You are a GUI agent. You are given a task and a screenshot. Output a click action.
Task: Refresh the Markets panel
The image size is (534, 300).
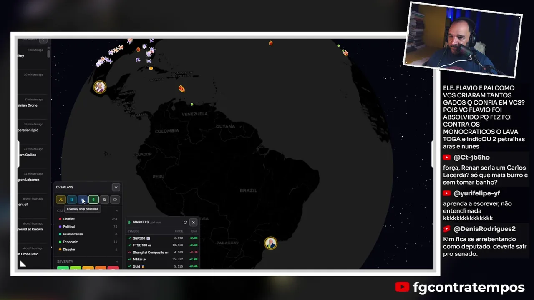pyautogui.click(x=185, y=222)
